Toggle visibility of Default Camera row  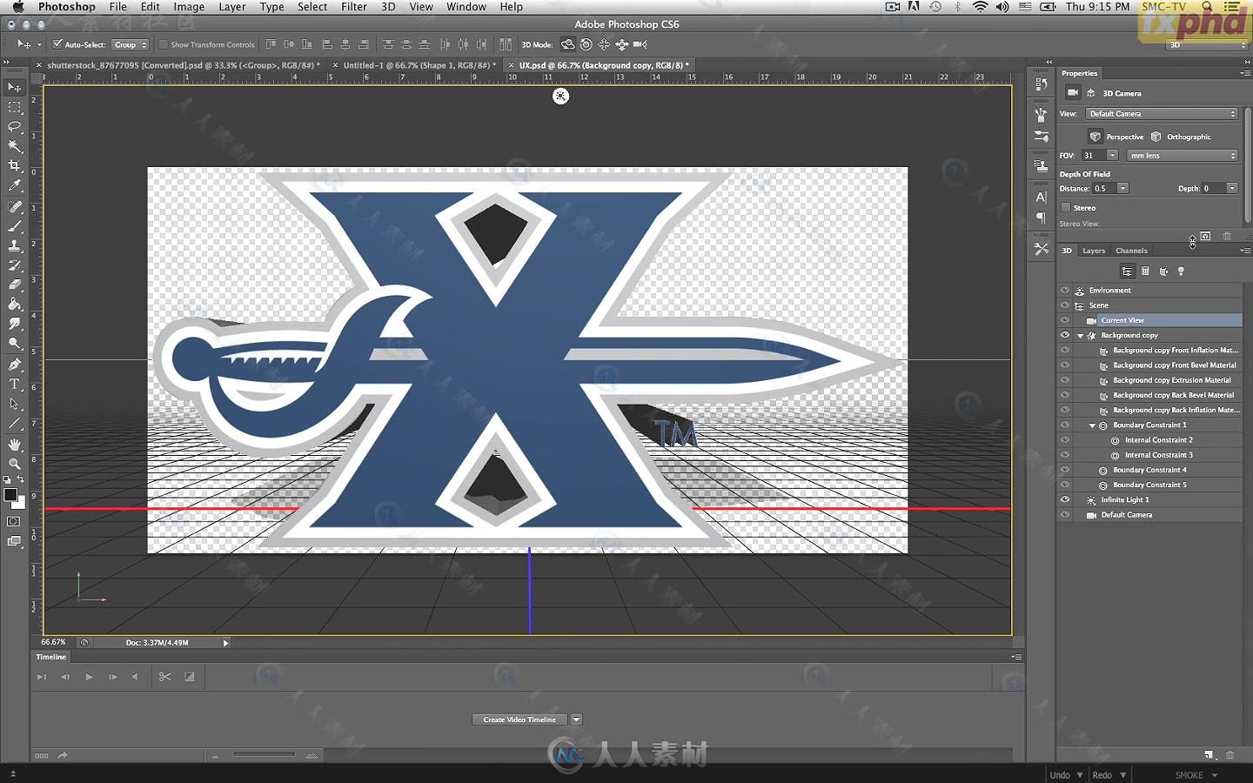pos(1065,515)
